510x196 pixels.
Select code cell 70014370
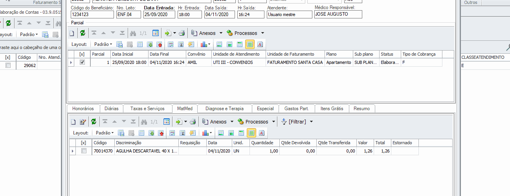coord(103,151)
